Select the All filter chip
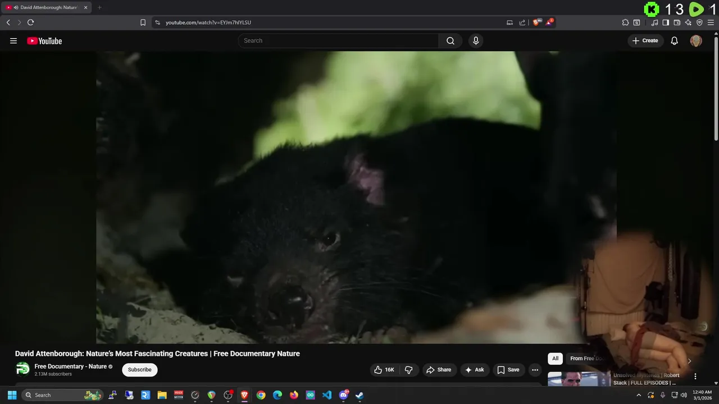This screenshot has width=719, height=404. coord(555,359)
